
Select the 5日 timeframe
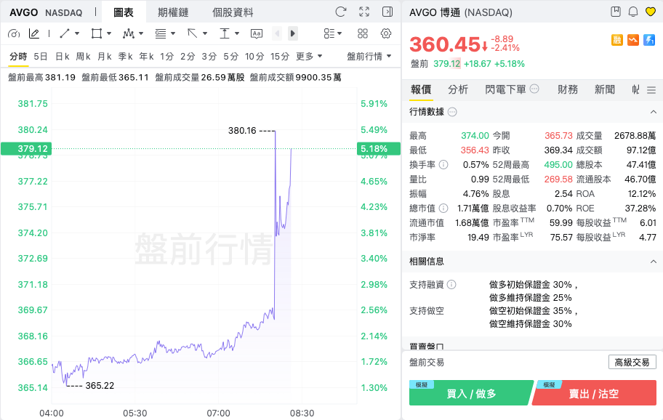tap(41, 56)
